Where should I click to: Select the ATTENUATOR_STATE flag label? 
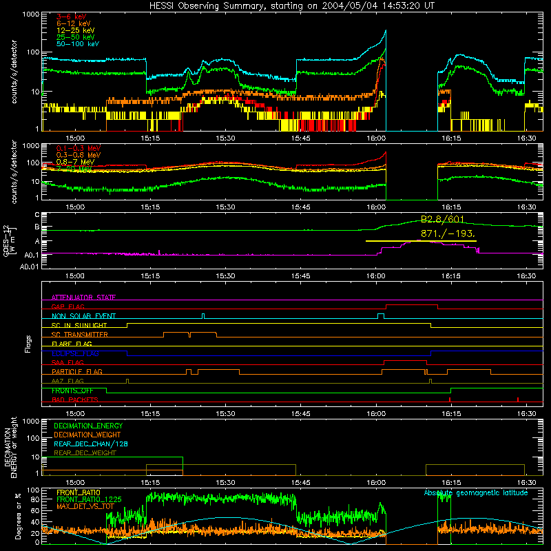83,298
